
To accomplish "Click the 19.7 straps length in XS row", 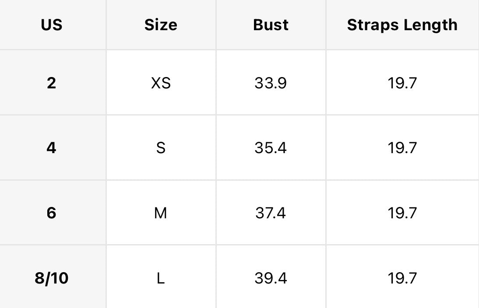I will pos(402,83).
